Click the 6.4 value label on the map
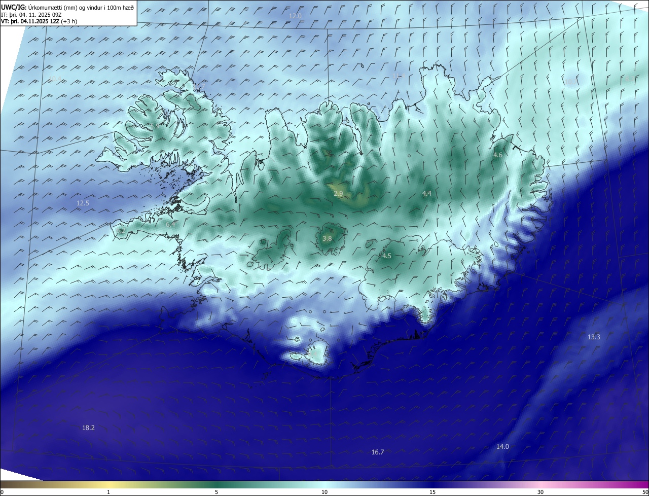The image size is (649, 496). (x=170, y=224)
